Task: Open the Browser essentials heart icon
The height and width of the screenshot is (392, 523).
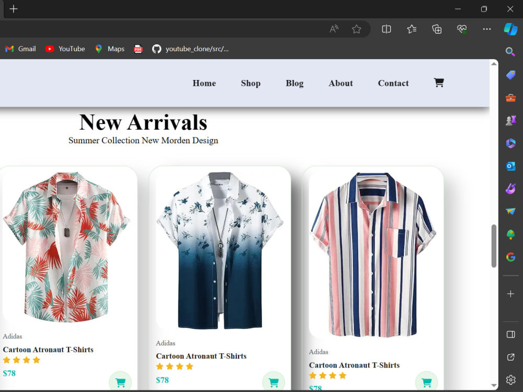Action: tap(462, 29)
